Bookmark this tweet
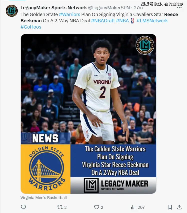Screen dimensions: 187x213 point(170,207)
